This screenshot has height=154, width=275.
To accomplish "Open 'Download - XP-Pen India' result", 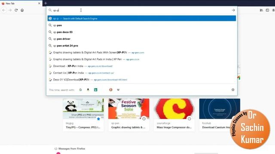I will pyautogui.click(x=142, y=66).
